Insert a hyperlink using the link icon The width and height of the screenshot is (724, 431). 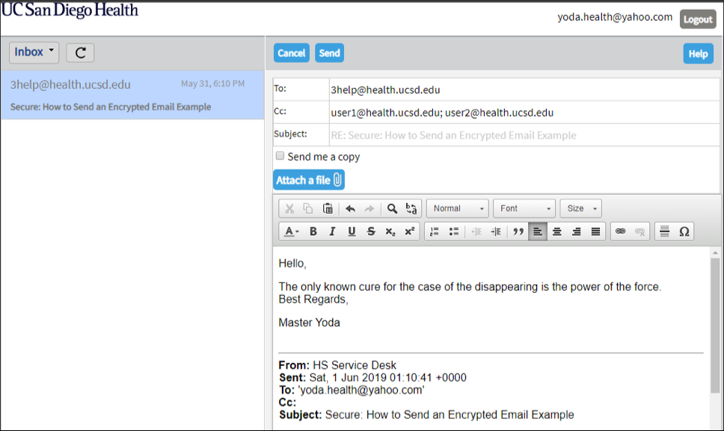tap(620, 232)
